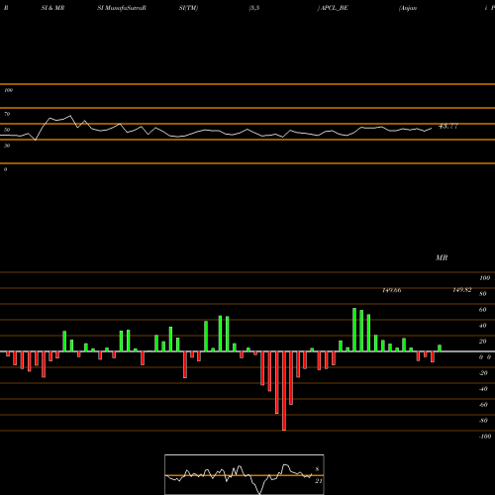Image resolution: width=495 pixels, height=495 pixels.
Task: Click the 149.82 value label
Action: pyautogui.click(x=462, y=290)
